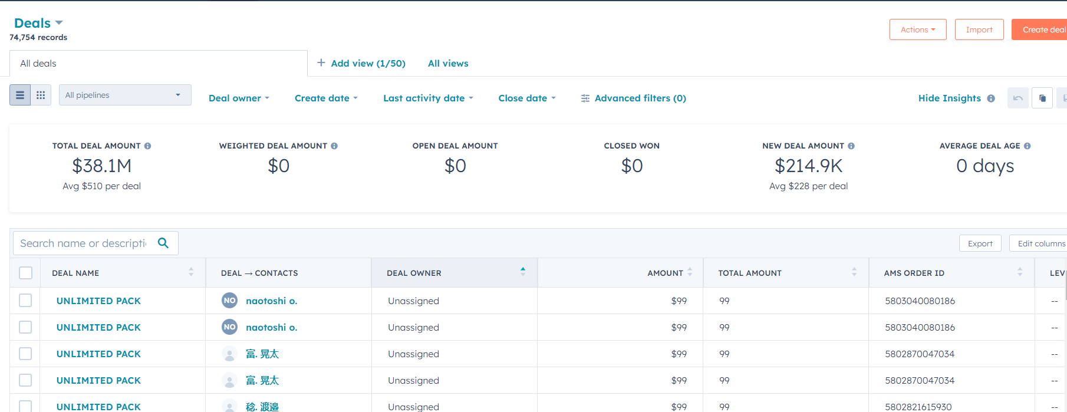Viewport: 1067px width, 412px height.
Task: Click the undo arrow icon
Action: point(1017,98)
